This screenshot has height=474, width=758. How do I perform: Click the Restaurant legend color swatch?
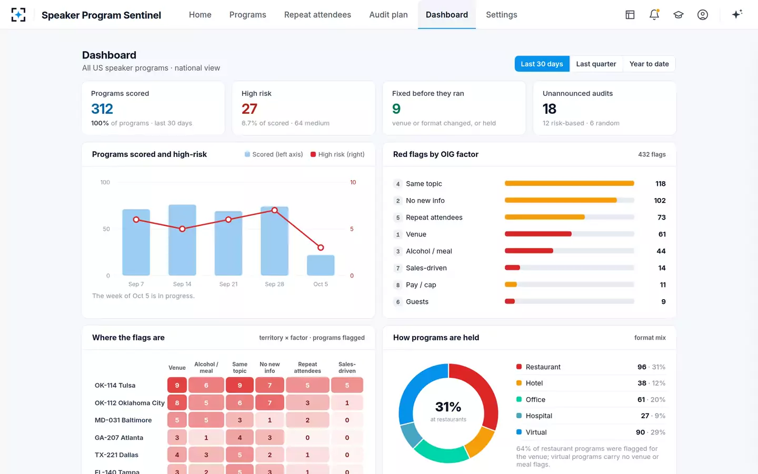pyautogui.click(x=519, y=367)
